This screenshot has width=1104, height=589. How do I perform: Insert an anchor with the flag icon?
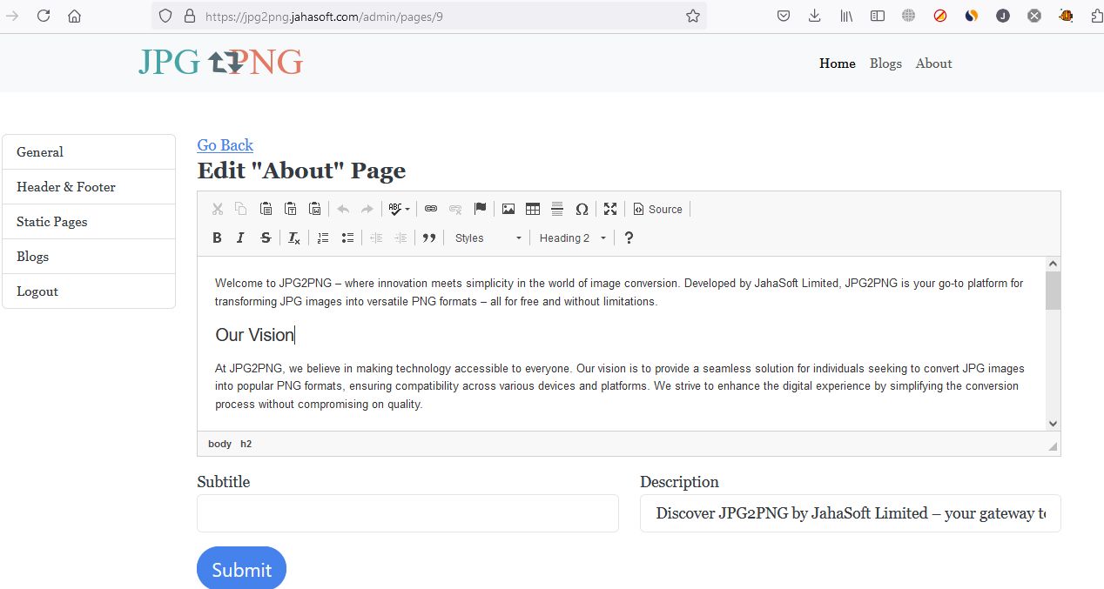[480, 209]
